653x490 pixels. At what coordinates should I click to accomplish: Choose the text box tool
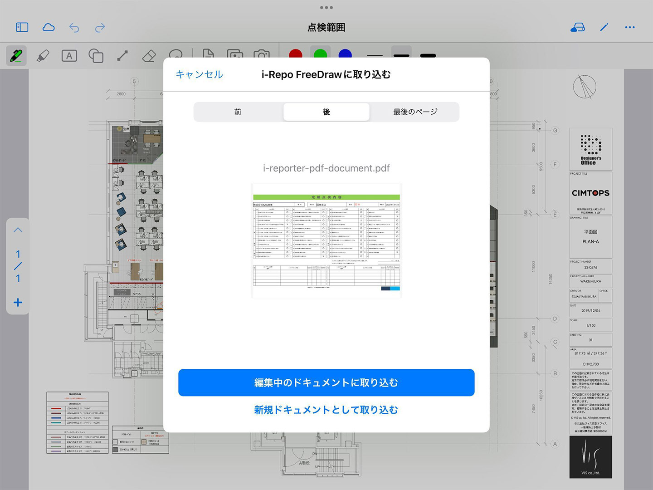tap(69, 56)
